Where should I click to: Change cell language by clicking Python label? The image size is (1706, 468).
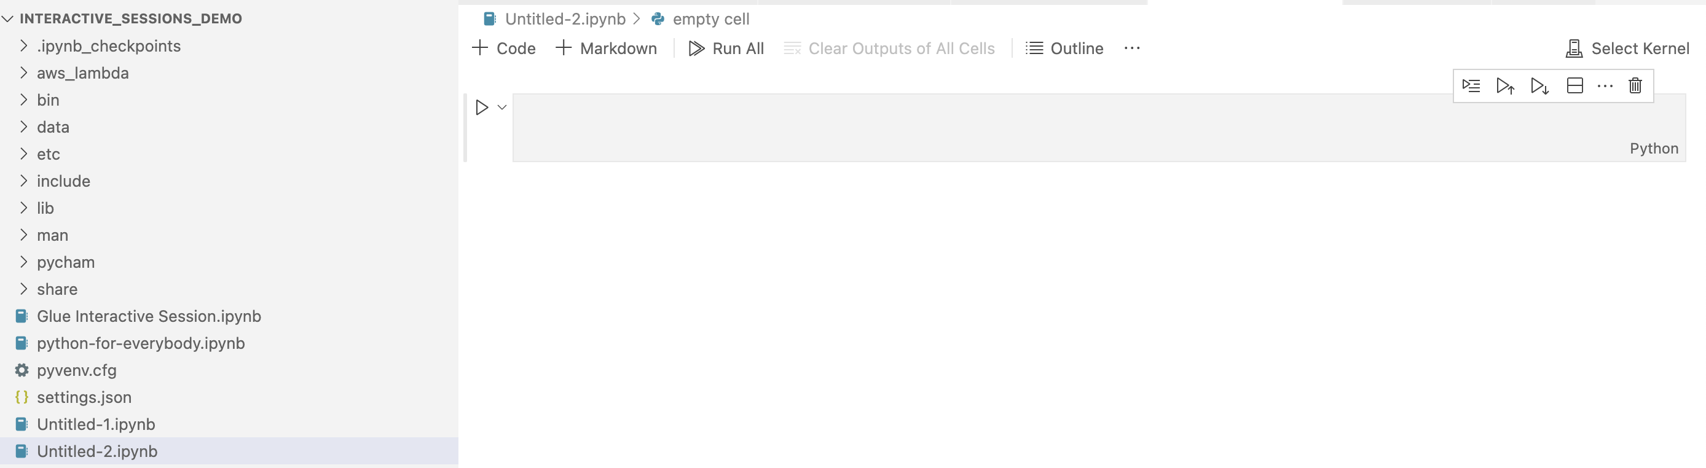(1654, 148)
